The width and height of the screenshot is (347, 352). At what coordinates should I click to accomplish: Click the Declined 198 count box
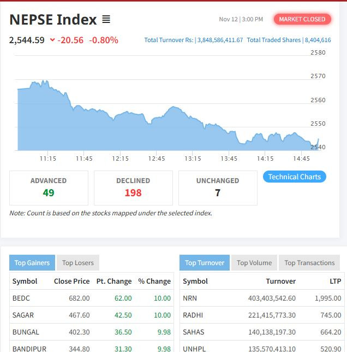(133, 187)
